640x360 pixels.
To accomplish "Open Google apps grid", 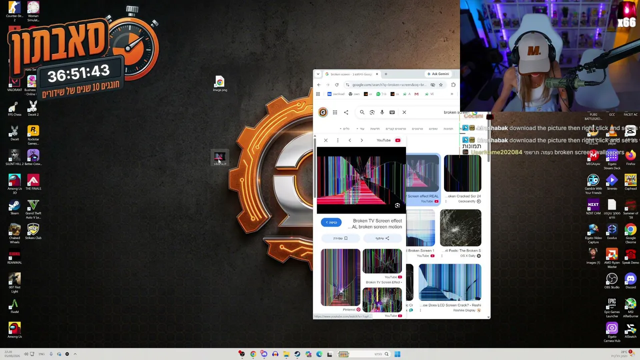I will (334, 112).
